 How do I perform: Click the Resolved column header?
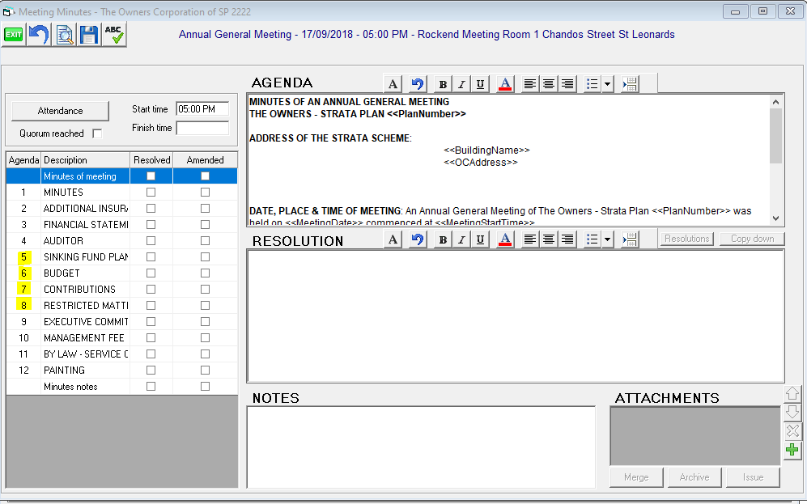[152, 160]
